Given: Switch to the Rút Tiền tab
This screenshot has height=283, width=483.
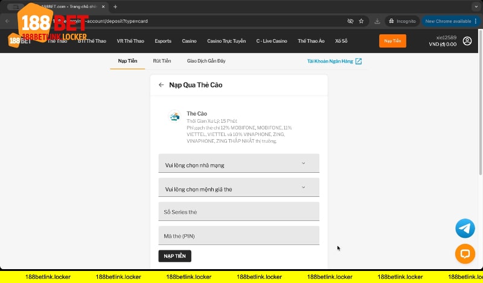Looking at the screenshot, I should tap(162, 61).
